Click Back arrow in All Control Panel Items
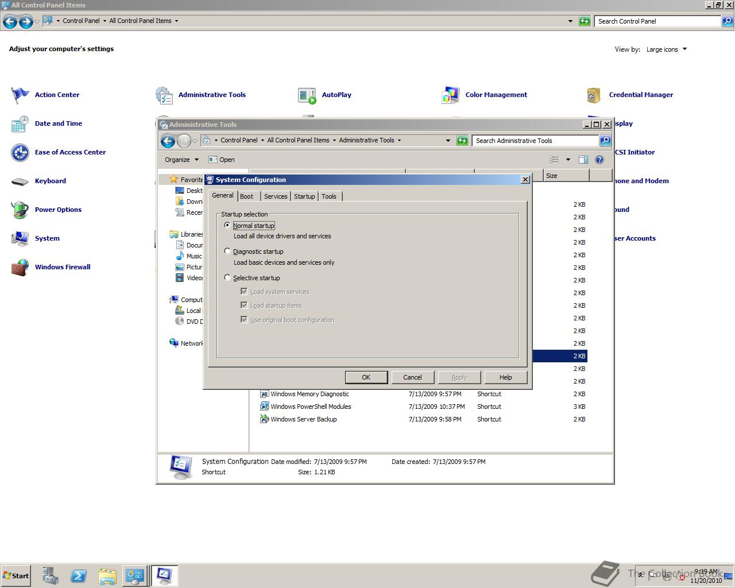The height and width of the screenshot is (588, 735). pos(10,22)
